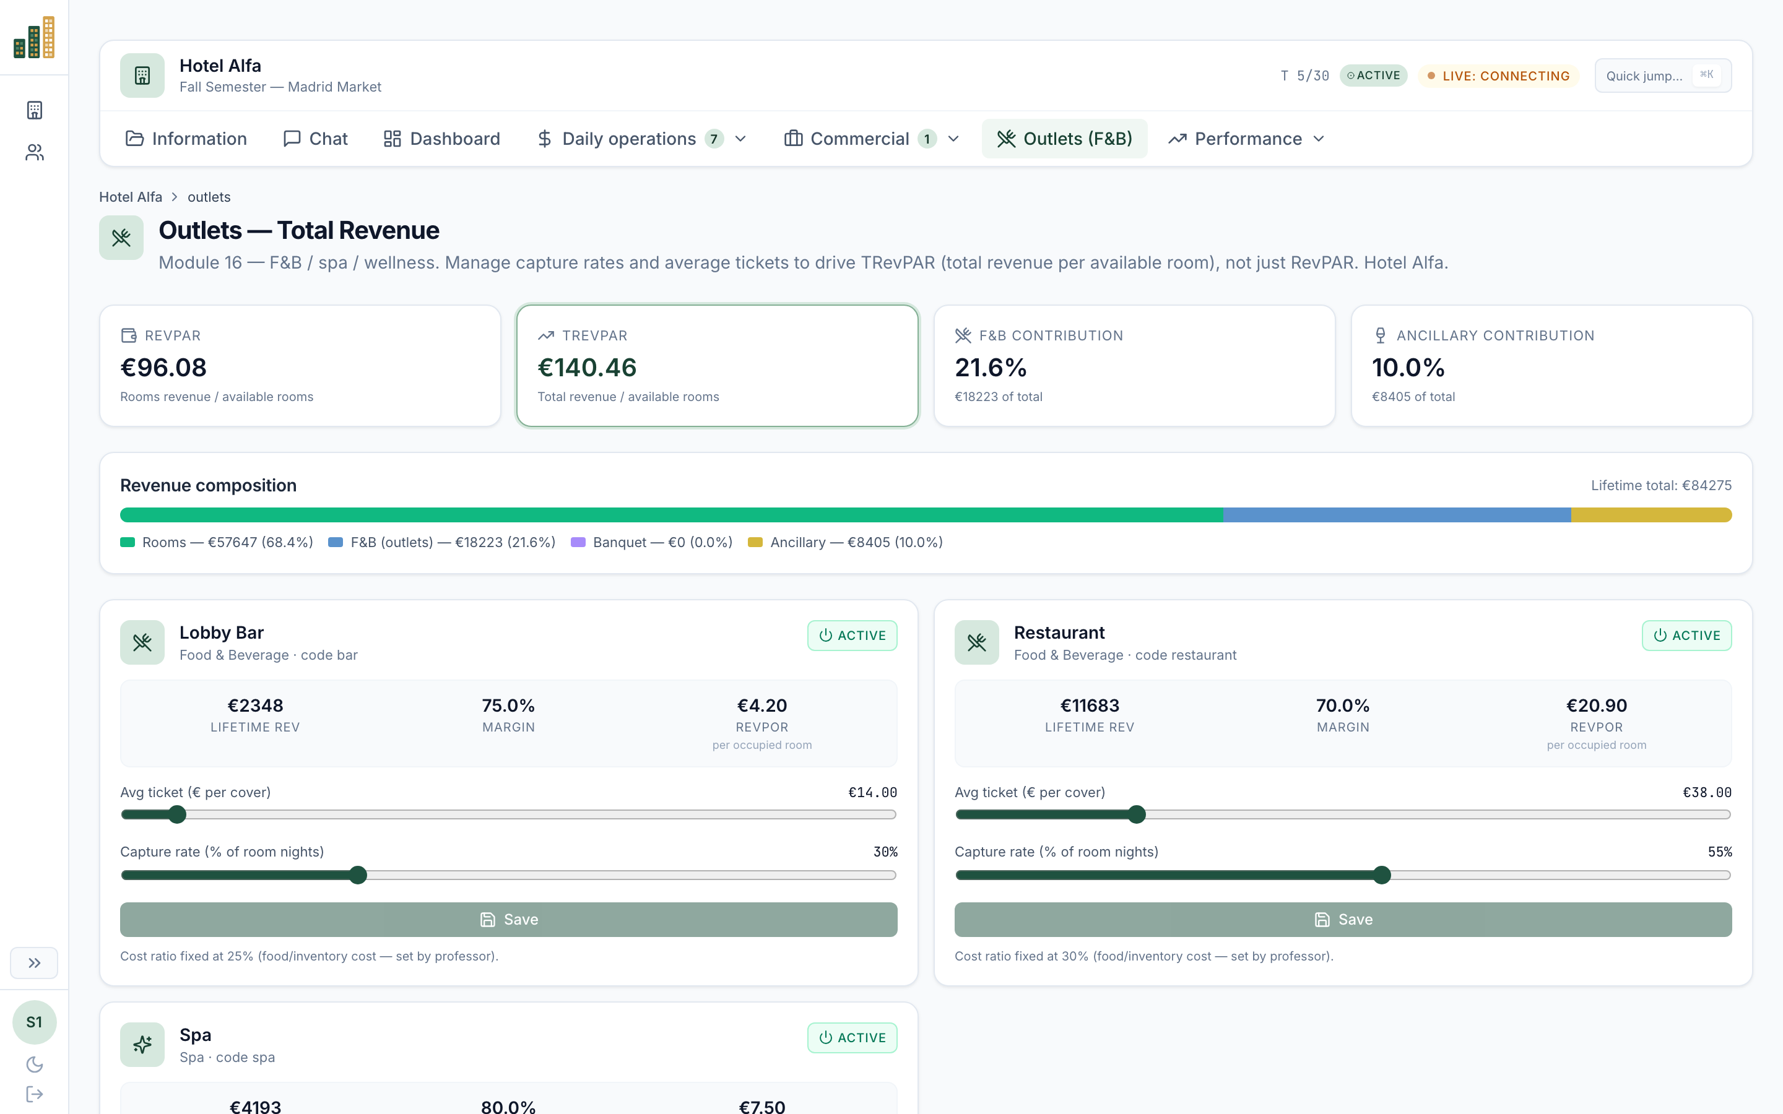1783x1114 pixels.
Task: Expand the Commercial dropdown menu
Action: point(872,139)
